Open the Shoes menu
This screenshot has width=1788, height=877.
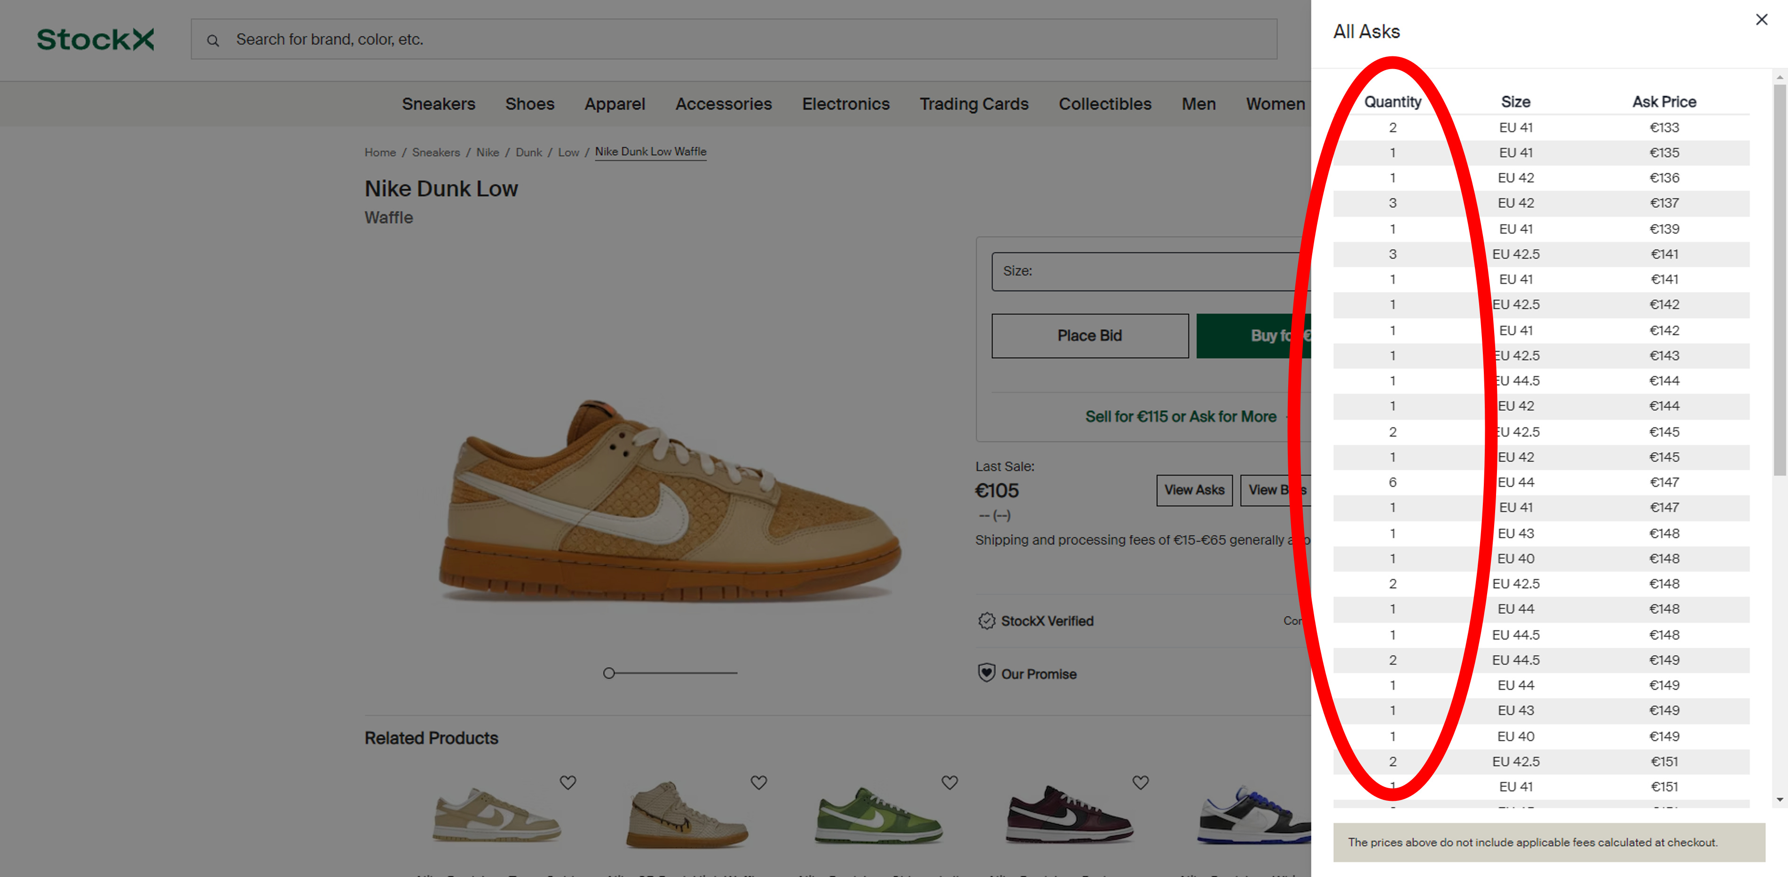(529, 104)
